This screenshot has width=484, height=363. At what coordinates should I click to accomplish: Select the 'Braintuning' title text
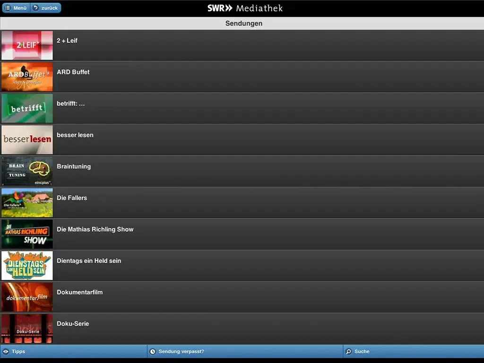74,166
